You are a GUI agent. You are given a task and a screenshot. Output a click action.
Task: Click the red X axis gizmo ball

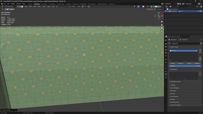(x=162, y=16)
